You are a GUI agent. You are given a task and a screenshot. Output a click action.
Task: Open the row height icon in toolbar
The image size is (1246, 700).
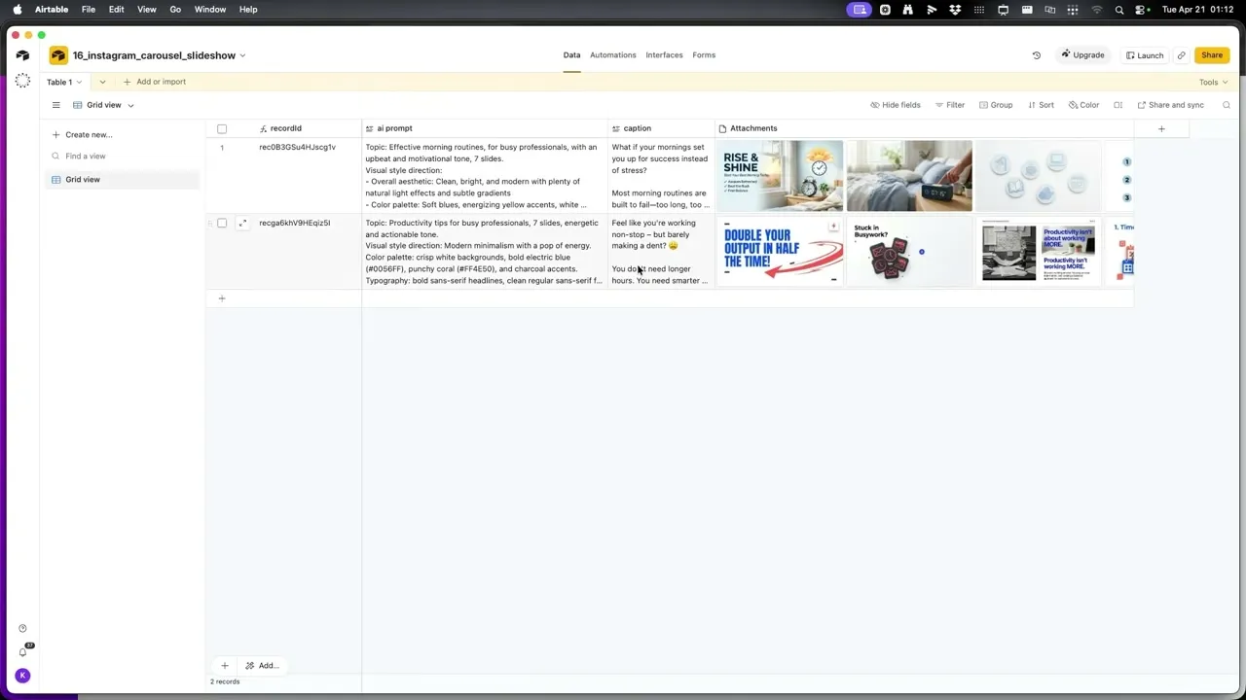[1118, 105]
